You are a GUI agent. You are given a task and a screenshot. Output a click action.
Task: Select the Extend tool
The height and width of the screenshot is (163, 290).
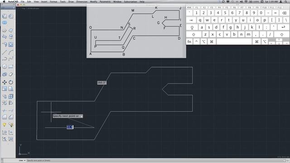click(11, 110)
